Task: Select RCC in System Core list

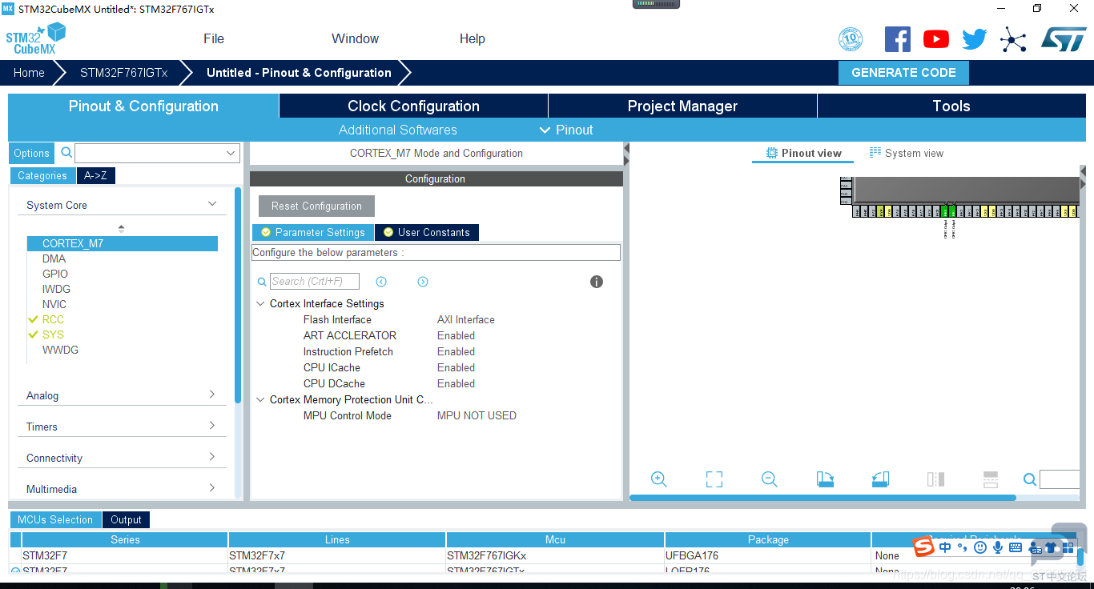Action: point(53,319)
